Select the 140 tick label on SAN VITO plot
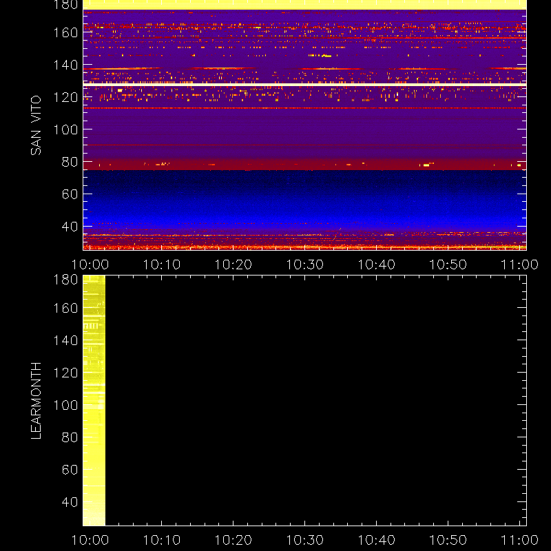Screen dimensions: 551x551 pyautogui.click(x=65, y=65)
